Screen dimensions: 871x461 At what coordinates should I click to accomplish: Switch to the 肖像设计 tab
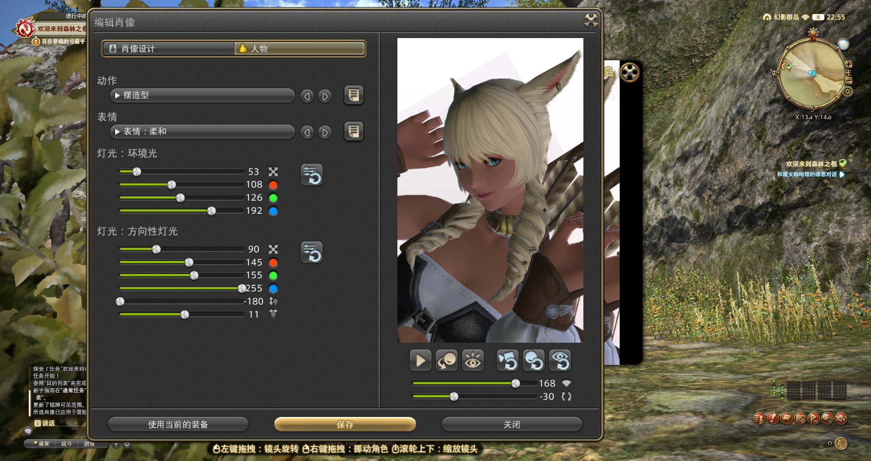tap(168, 49)
